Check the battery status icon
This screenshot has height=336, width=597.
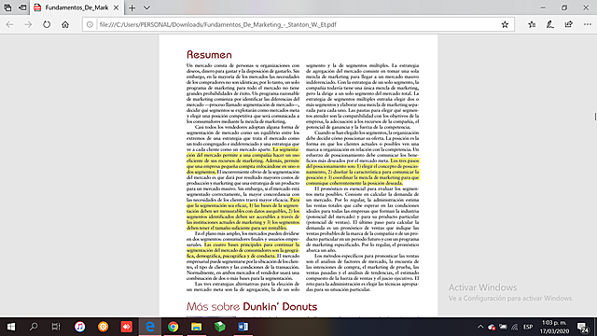point(503,327)
